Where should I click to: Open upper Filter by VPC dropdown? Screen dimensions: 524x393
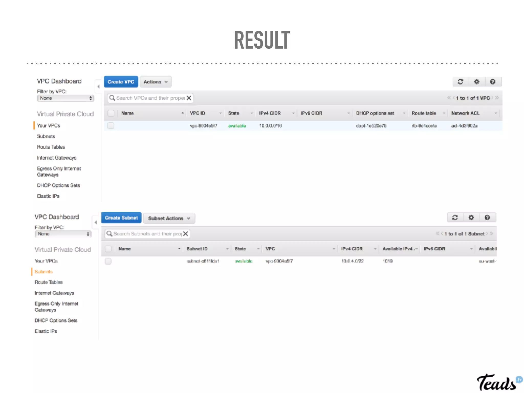click(65, 98)
